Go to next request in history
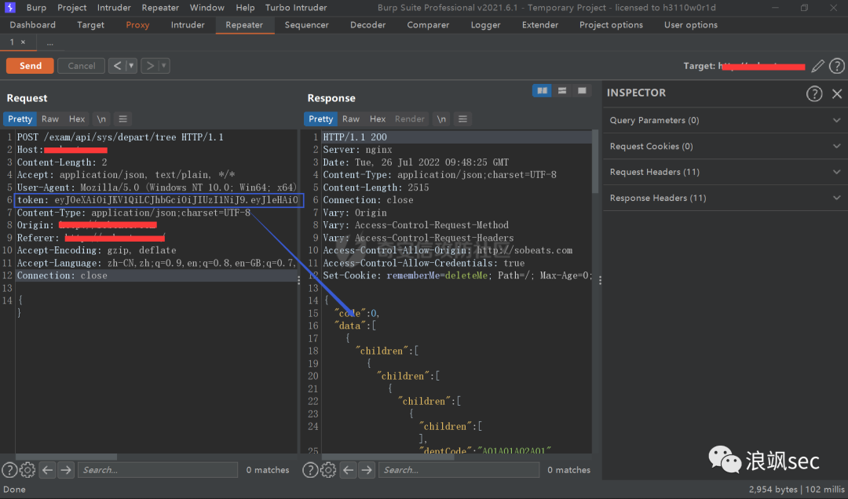 tap(150, 65)
